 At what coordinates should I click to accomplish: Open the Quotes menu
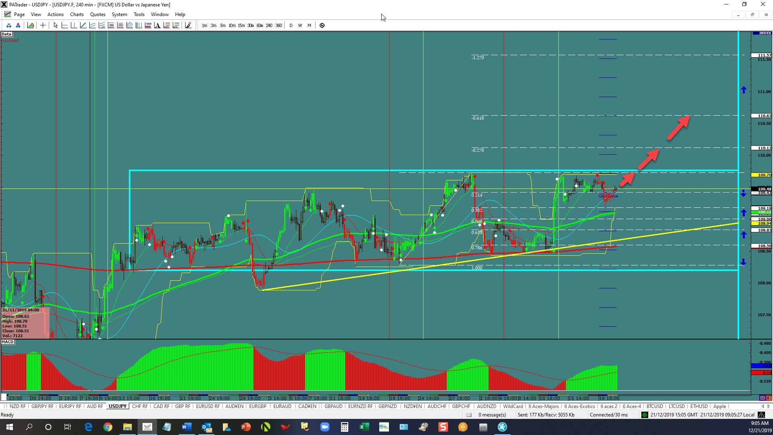tap(98, 14)
